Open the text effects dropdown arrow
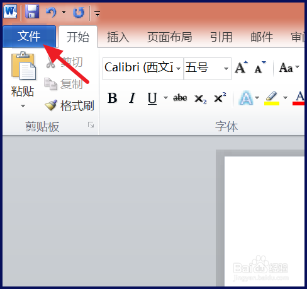Screen dimensions: 307x289 tap(257, 98)
